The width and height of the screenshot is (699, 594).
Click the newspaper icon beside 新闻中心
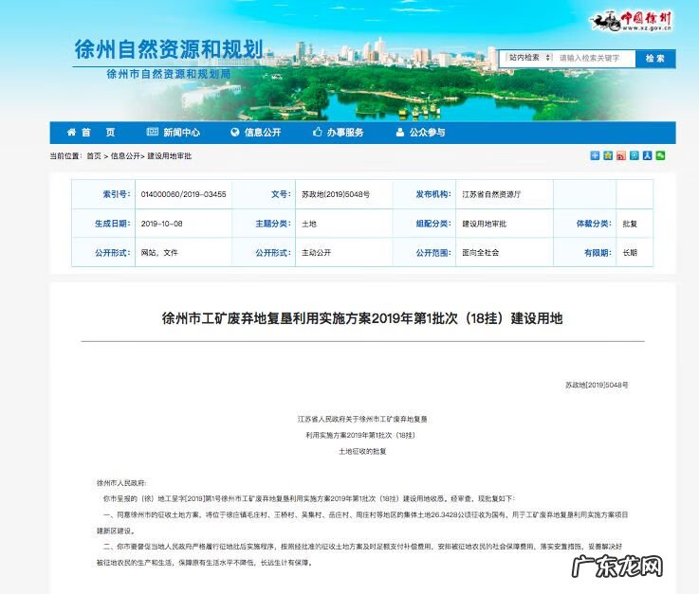coord(153,132)
